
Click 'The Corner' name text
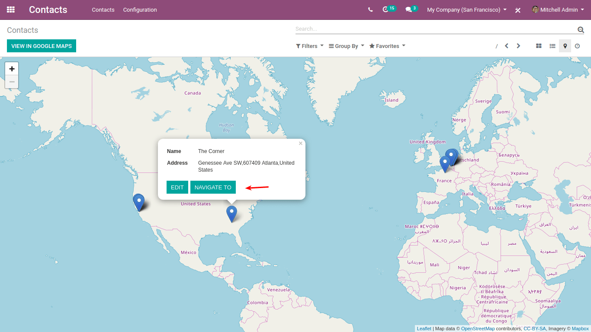pyautogui.click(x=211, y=151)
